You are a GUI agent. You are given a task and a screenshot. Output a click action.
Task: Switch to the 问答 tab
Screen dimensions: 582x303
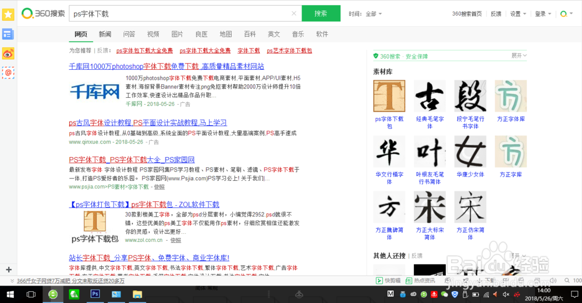tap(129, 34)
